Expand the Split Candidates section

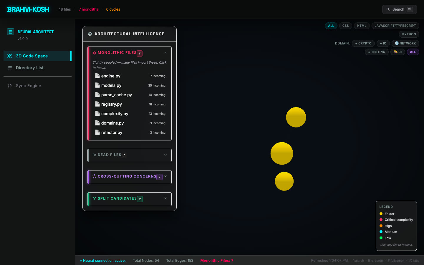pyautogui.click(x=165, y=198)
